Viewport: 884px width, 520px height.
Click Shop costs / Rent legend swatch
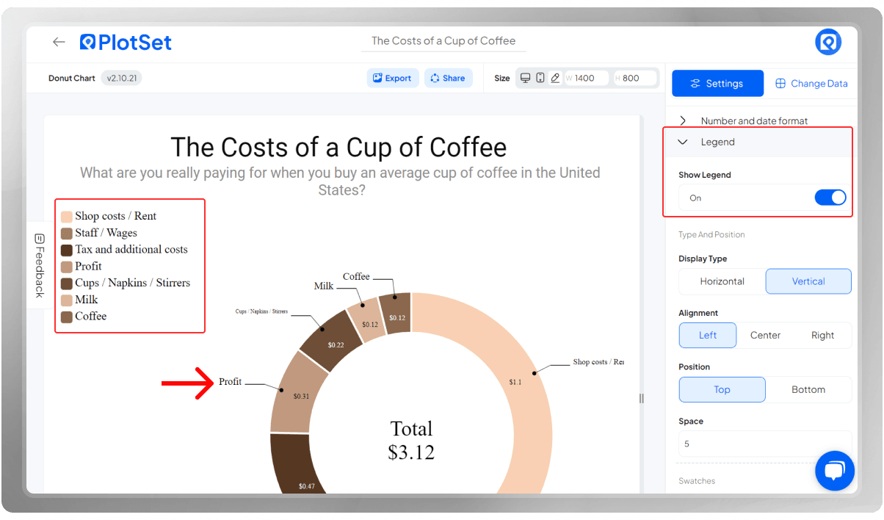coord(66,217)
